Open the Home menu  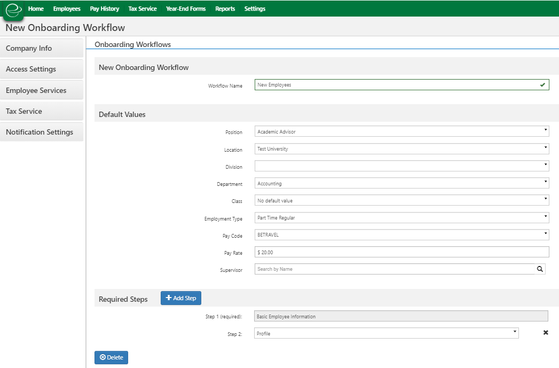(x=36, y=9)
